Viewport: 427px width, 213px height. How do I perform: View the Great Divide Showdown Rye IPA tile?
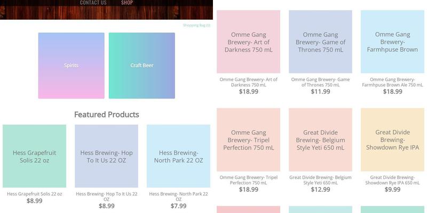pos(392,140)
